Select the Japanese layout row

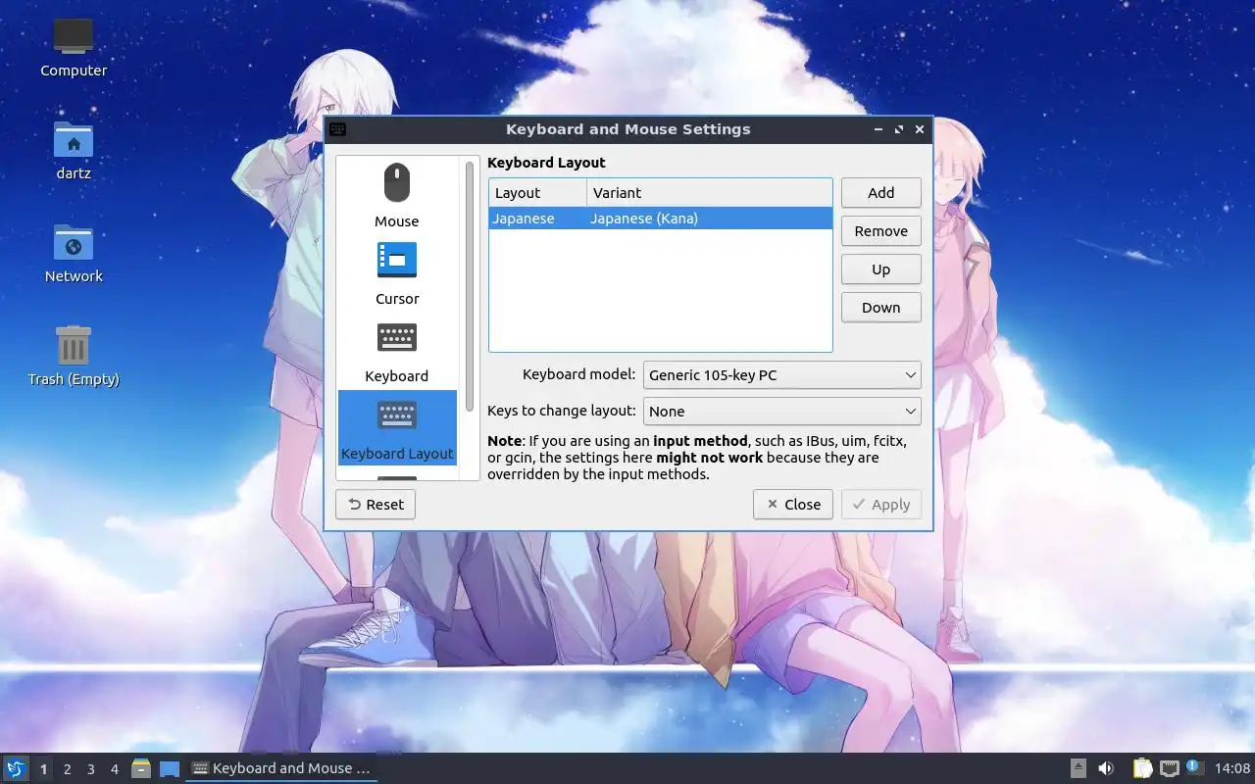pyautogui.click(x=661, y=219)
